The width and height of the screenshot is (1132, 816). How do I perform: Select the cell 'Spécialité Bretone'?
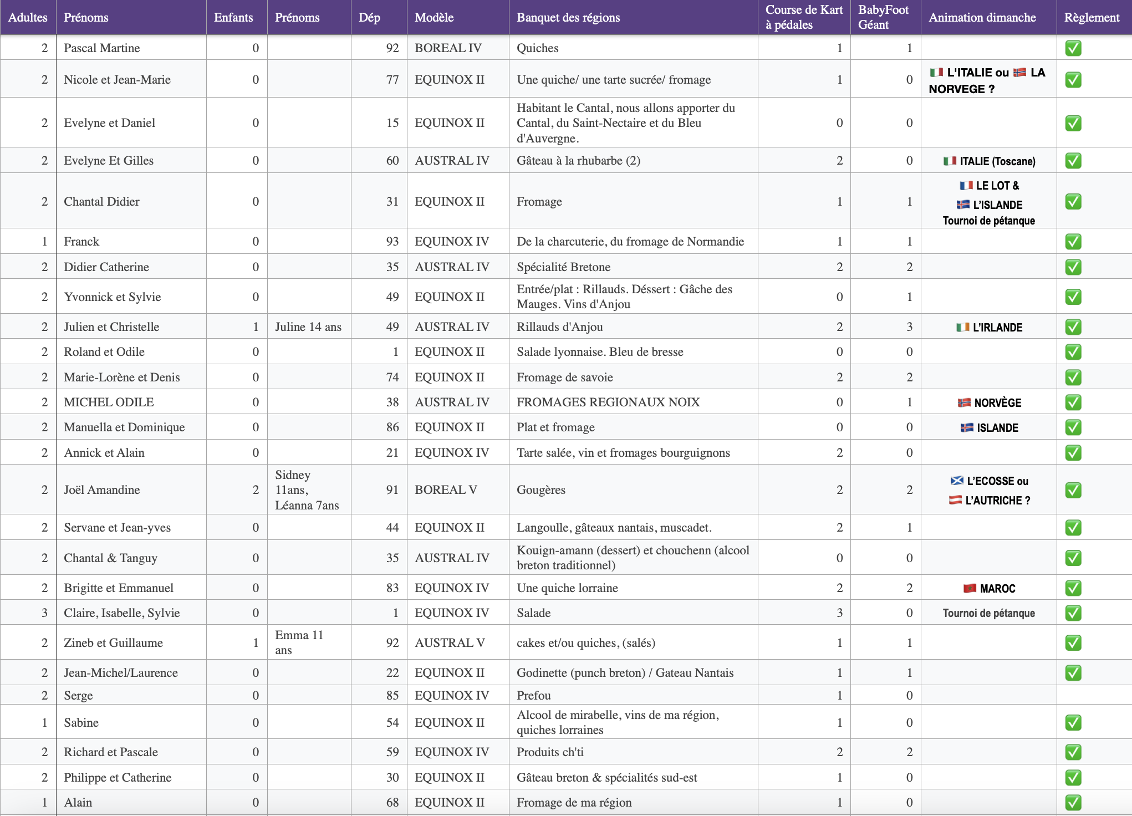point(634,267)
